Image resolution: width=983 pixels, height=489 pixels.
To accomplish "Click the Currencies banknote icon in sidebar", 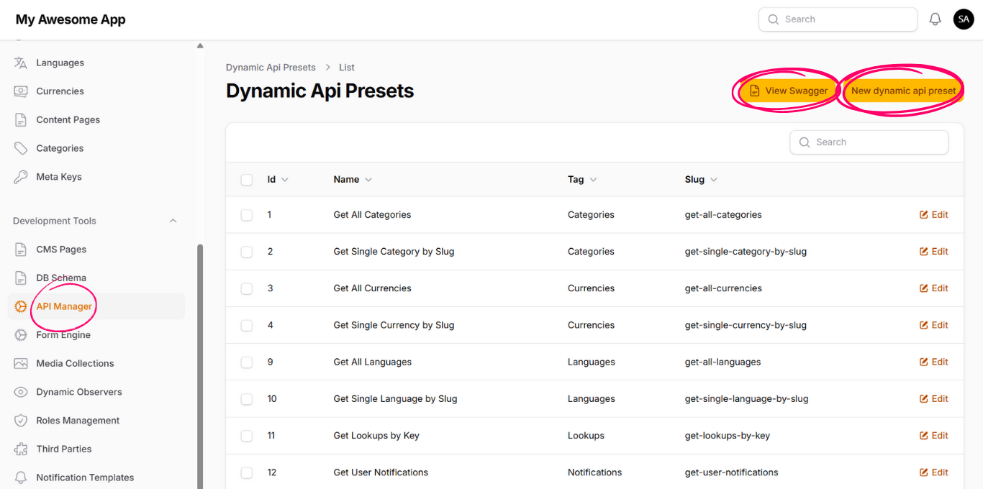I will [x=21, y=91].
